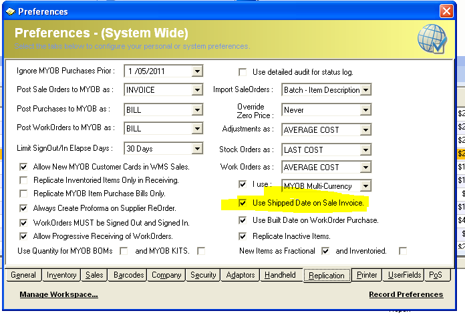Toggle Use detailed audit for status log

point(243,72)
